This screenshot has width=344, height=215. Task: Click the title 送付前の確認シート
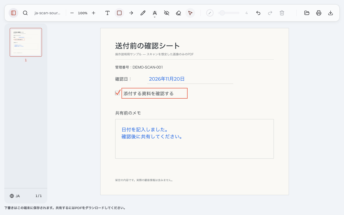point(148,46)
